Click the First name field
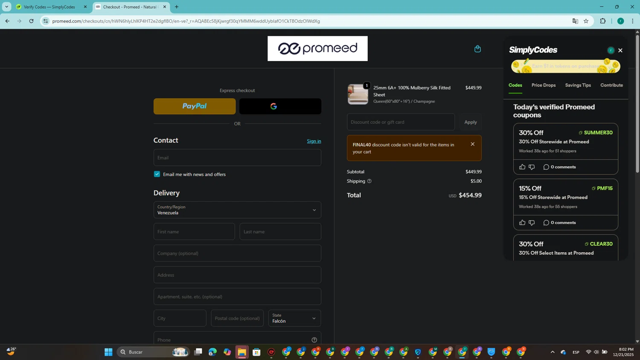Image resolution: width=640 pixels, height=360 pixels. tap(194, 232)
